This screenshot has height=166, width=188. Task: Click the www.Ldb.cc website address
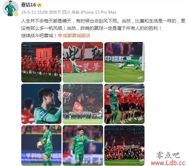168,163
